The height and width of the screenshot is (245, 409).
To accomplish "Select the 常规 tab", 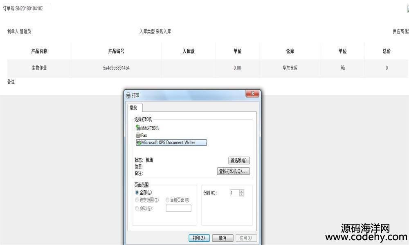I will tap(134, 107).
